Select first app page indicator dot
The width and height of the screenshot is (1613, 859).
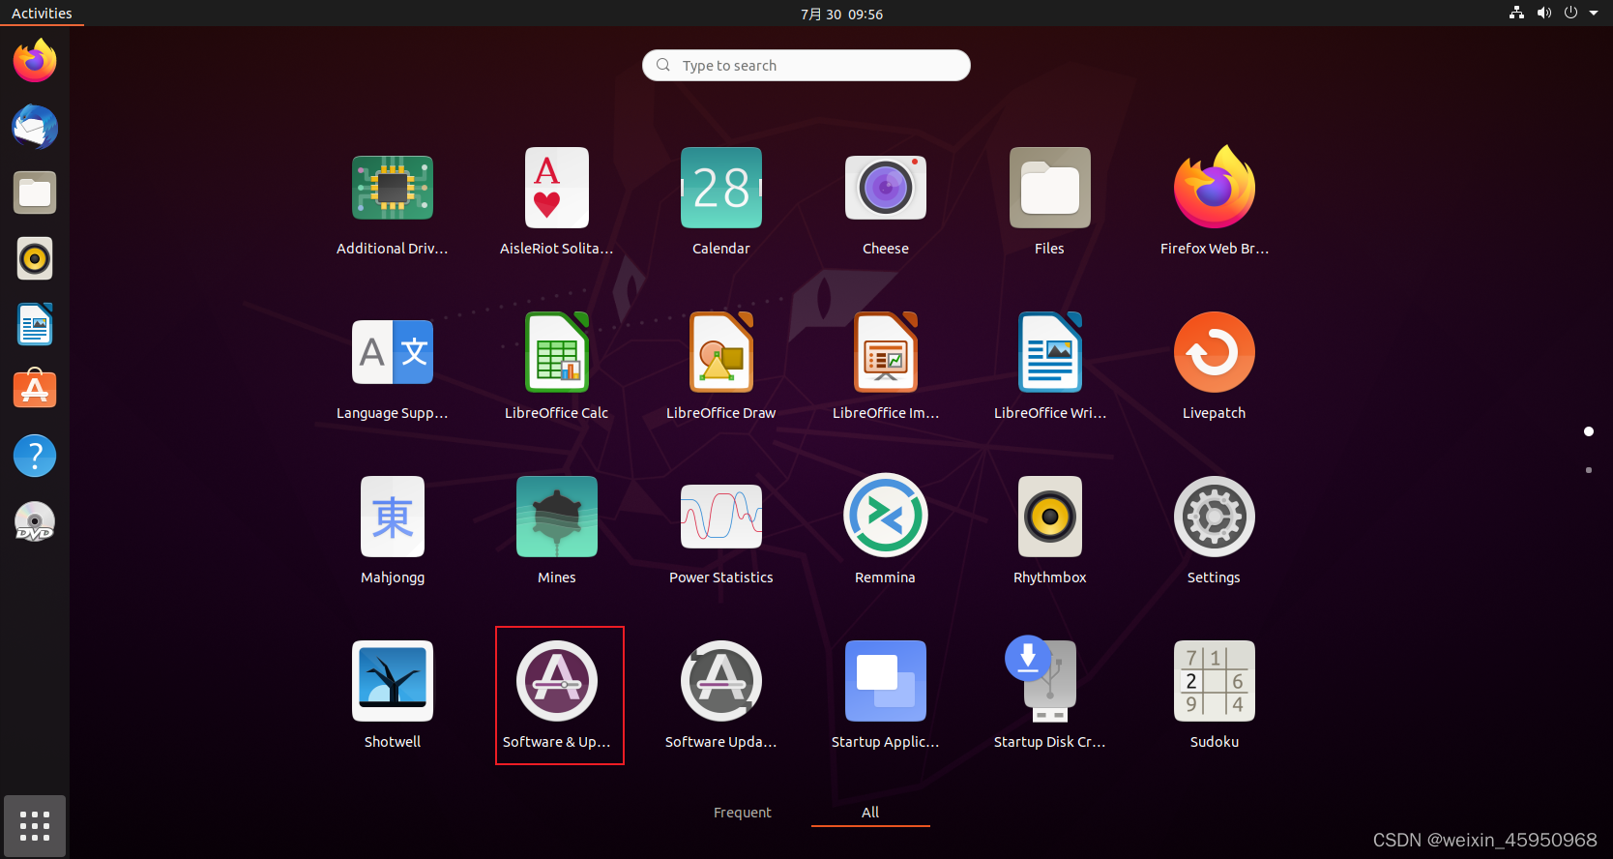1589,431
